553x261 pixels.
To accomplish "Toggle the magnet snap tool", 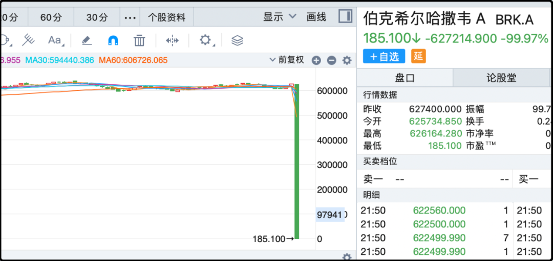I will click(x=113, y=41).
